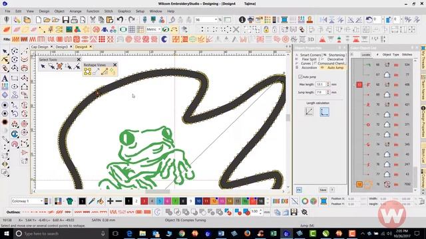The height and width of the screenshot is (239, 426).
Task: Click the Max length input field
Action: [321, 84]
